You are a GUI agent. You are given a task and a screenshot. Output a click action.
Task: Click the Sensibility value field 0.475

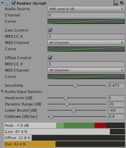pos(116,86)
